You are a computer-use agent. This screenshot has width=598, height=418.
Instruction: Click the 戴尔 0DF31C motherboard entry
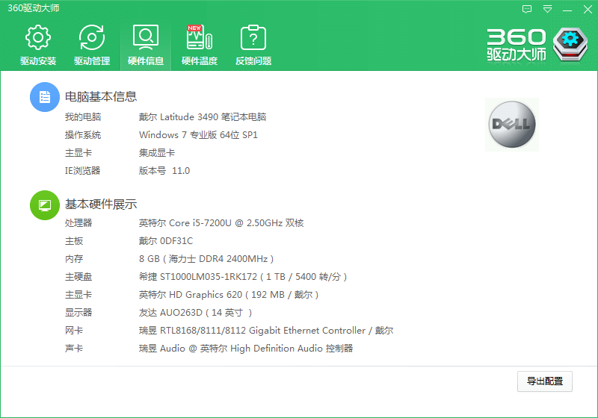[166, 241]
